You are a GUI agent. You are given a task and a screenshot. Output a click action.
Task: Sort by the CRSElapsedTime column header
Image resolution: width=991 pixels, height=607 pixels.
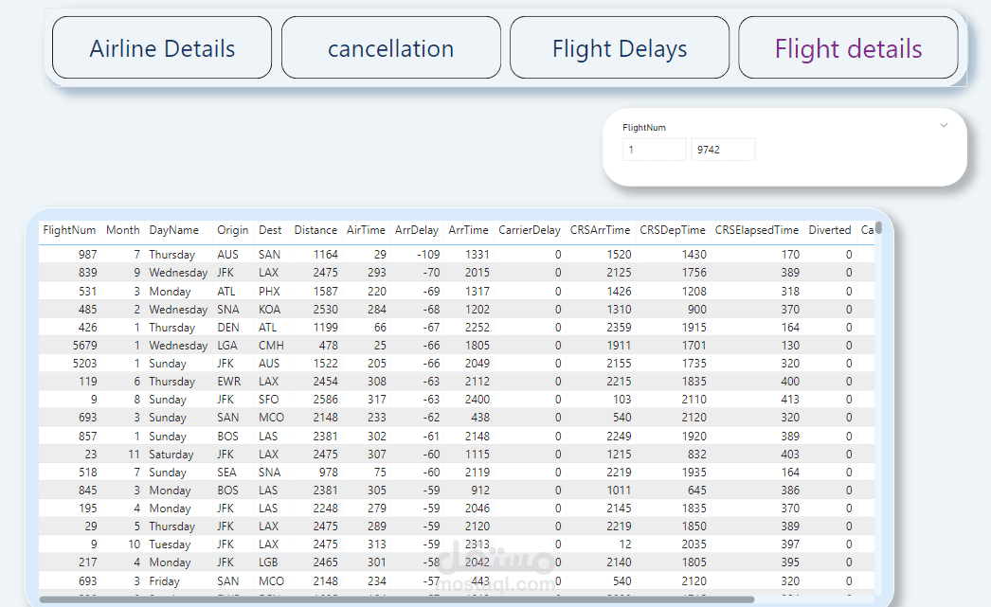(757, 230)
